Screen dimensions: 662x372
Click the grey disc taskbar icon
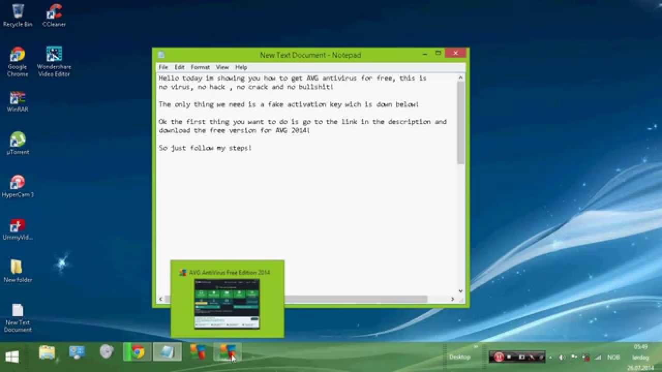coord(107,352)
